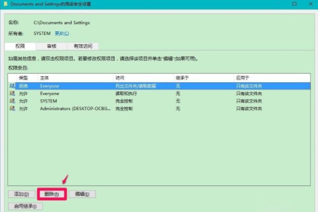Maximize the advanced security settings window
The width and height of the screenshot is (318, 212).
[295, 4]
